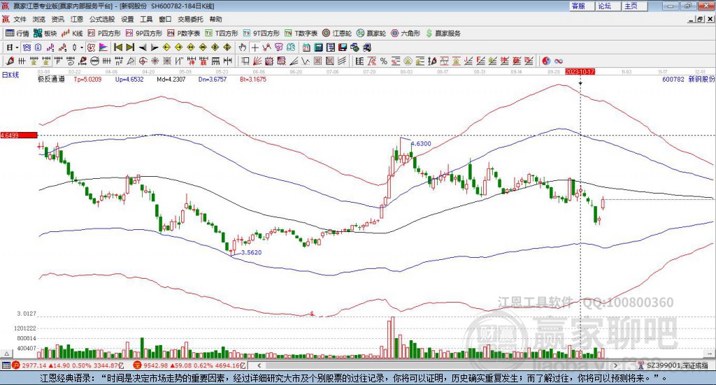Click the 论坛 forum button

(608, 6)
